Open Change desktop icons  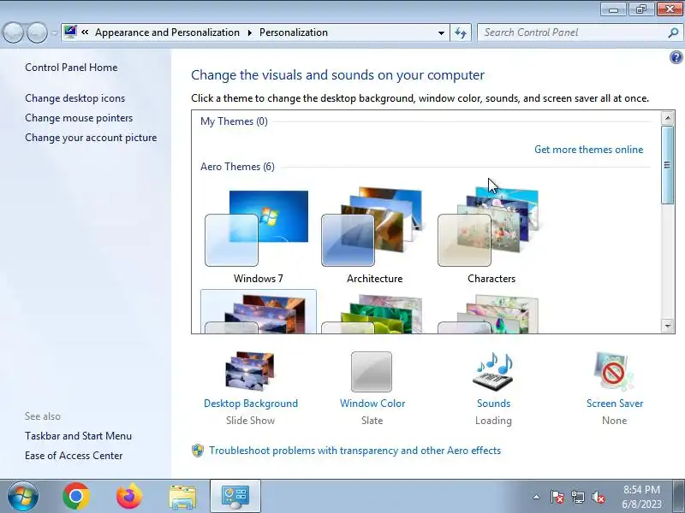[x=74, y=98]
